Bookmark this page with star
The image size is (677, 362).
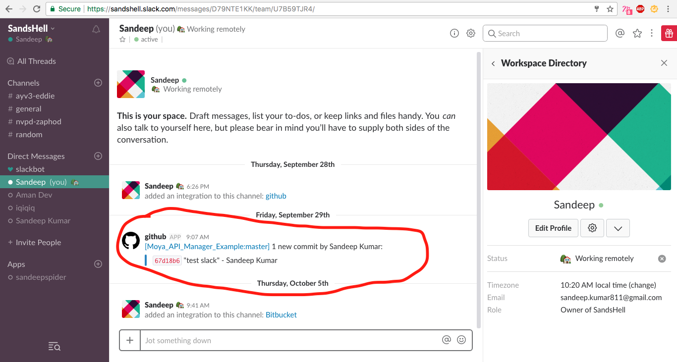point(610,8)
